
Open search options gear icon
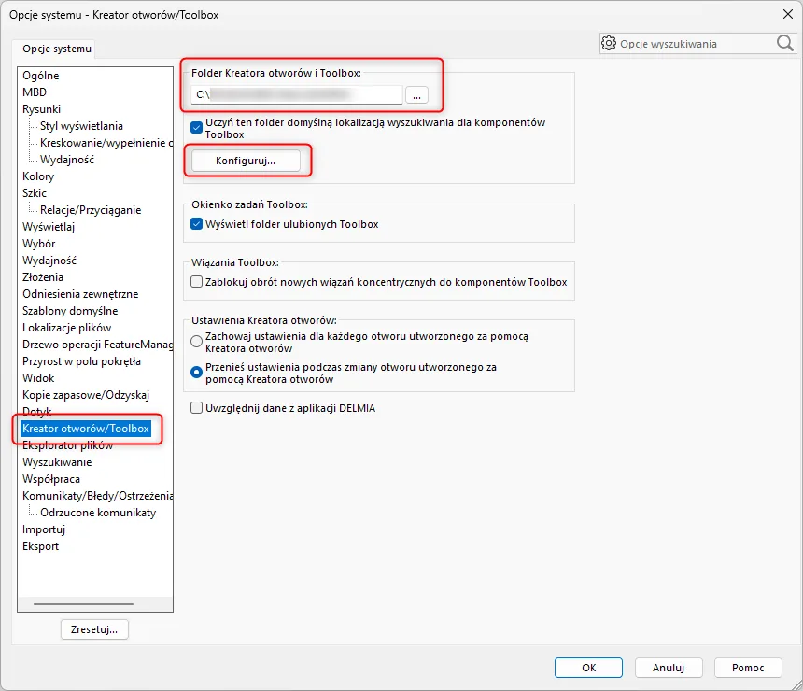pyautogui.click(x=609, y=44)
